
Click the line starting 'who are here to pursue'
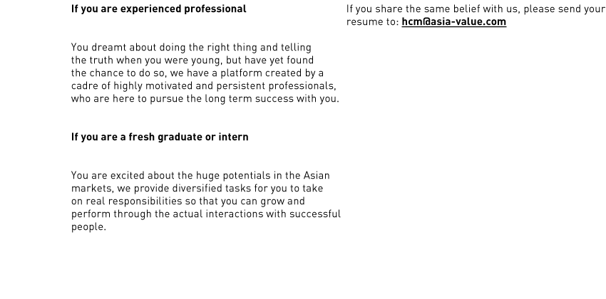coord(205,98)
